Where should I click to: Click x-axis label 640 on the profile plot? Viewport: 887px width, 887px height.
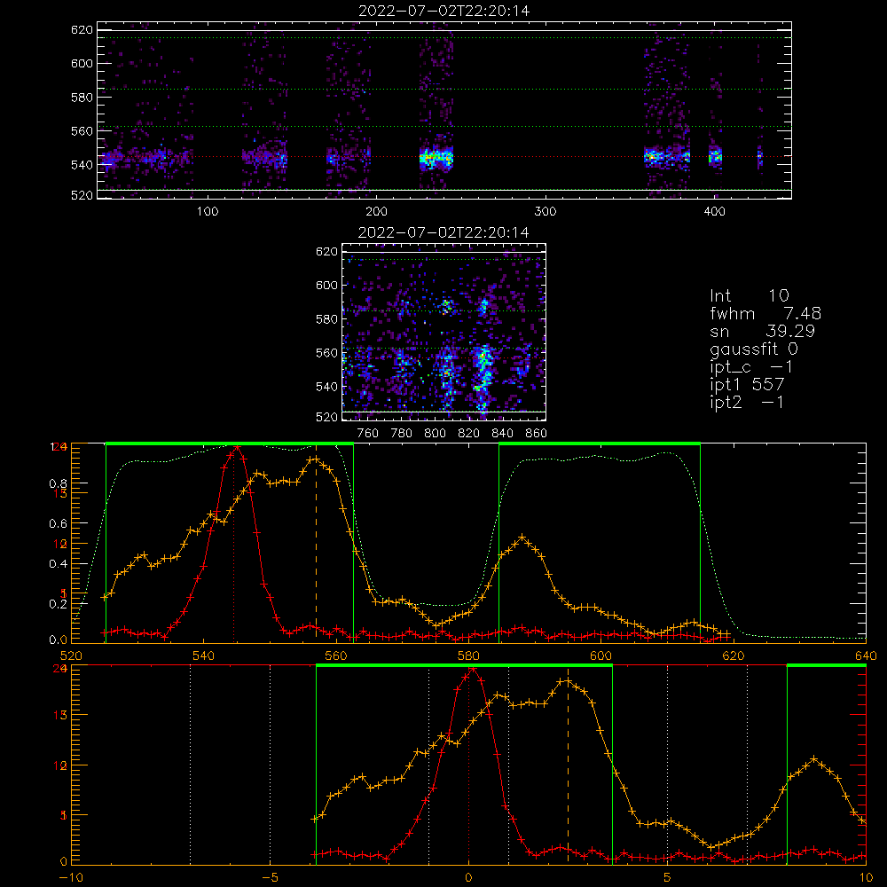click(x=866, y=656)
